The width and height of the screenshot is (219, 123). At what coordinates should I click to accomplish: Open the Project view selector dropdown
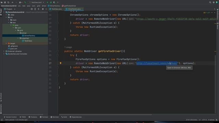point(10,9)
